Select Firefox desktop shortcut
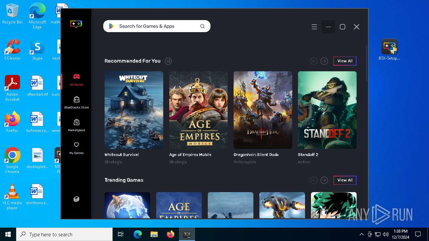The width and height of the screenshot is (429, 241). coord(12,122)
